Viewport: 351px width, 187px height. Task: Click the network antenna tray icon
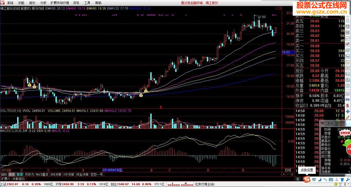click(340, 184)
